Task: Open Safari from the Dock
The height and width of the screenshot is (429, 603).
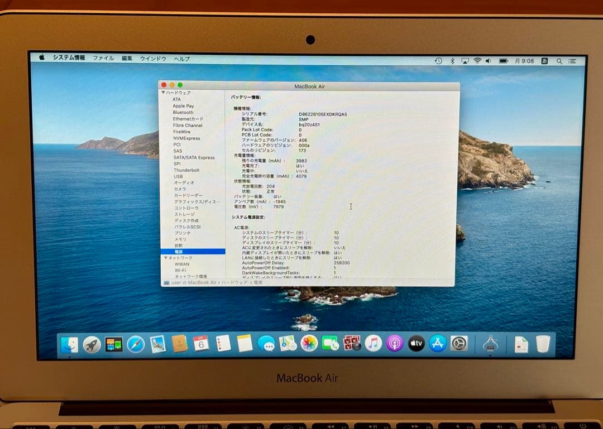Action: pos(135,344)
